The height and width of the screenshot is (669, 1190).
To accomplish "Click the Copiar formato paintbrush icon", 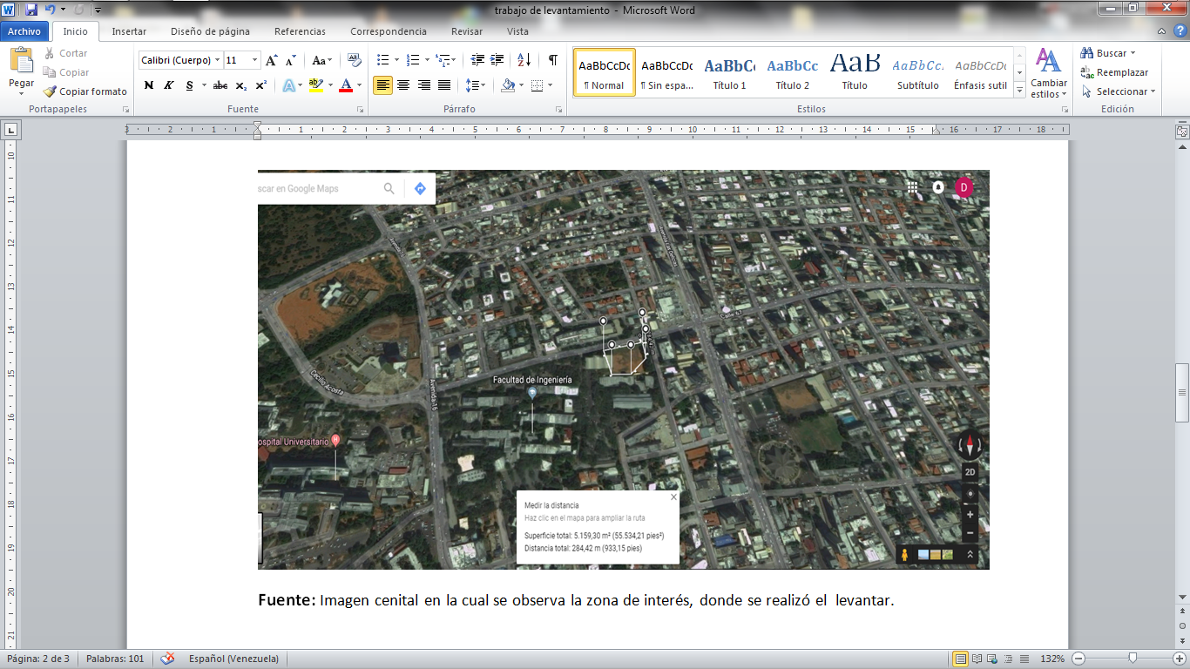I will 51,91.
